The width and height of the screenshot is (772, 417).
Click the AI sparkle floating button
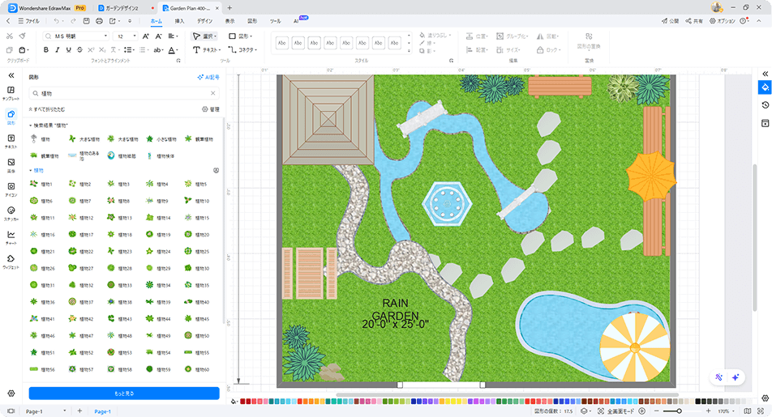point(736,377)
